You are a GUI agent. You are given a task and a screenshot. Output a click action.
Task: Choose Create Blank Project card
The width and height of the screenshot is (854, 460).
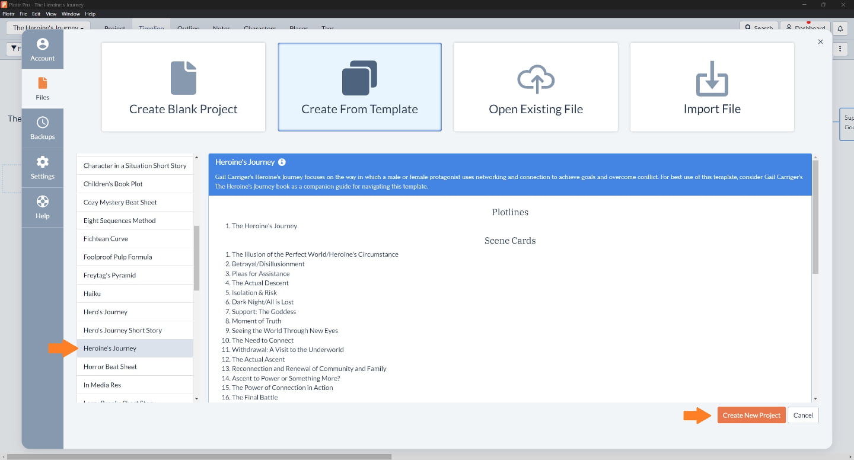183,87
